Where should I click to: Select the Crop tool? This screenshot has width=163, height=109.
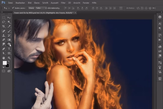click(4, 26)
